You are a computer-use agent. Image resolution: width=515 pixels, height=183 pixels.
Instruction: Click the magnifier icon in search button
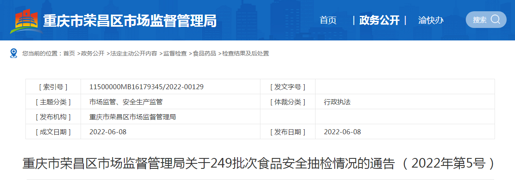click(495, 19)
